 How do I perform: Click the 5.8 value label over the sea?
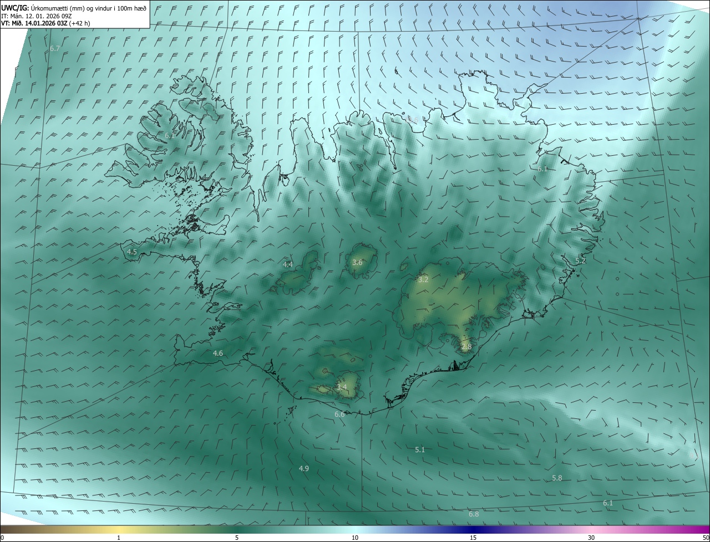(x=557, y=478)
